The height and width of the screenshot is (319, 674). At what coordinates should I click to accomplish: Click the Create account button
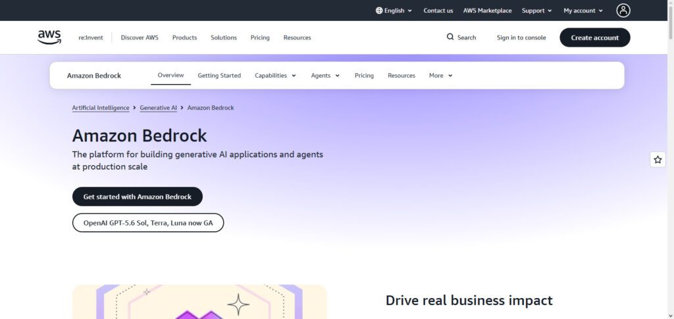tap(595, 37)
